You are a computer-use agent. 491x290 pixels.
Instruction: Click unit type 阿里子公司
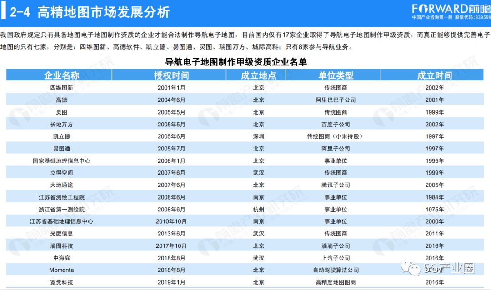[336, 149]
